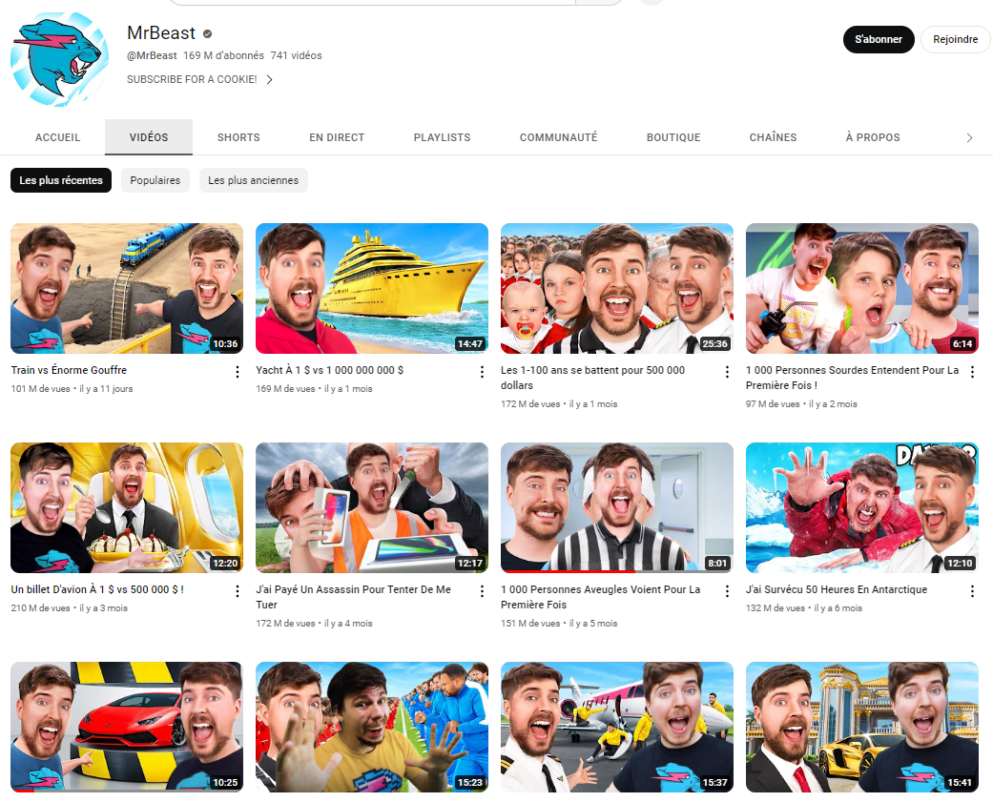The image size is (993, 802).
Task: Click the MrBeast channel name heading
Action: click(161, 33)
